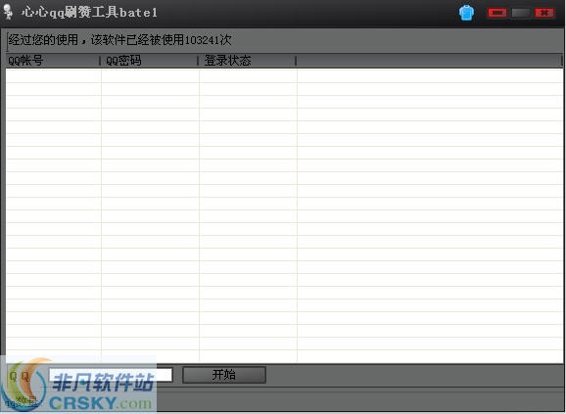The image size is (566, 414).
Task: Click the QQ number input field
Action: (111, 375)
